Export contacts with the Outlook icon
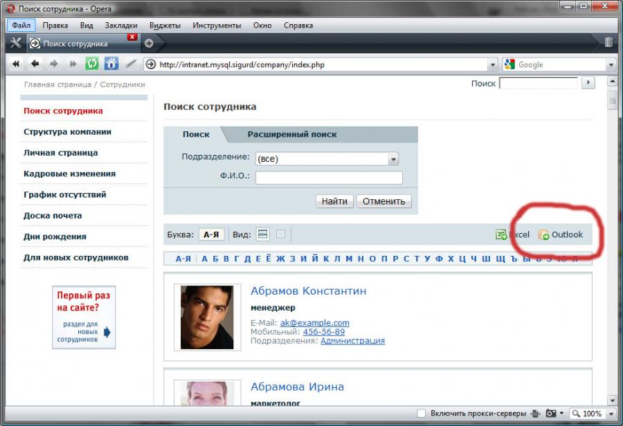Image resolution: width=623 pixels, height=426 pixels. [x=543, y=234]
